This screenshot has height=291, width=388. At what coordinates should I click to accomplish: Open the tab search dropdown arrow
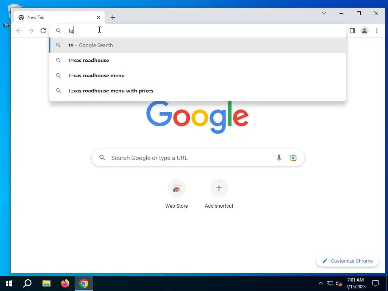pyautogui.click(x=324, y=13)
